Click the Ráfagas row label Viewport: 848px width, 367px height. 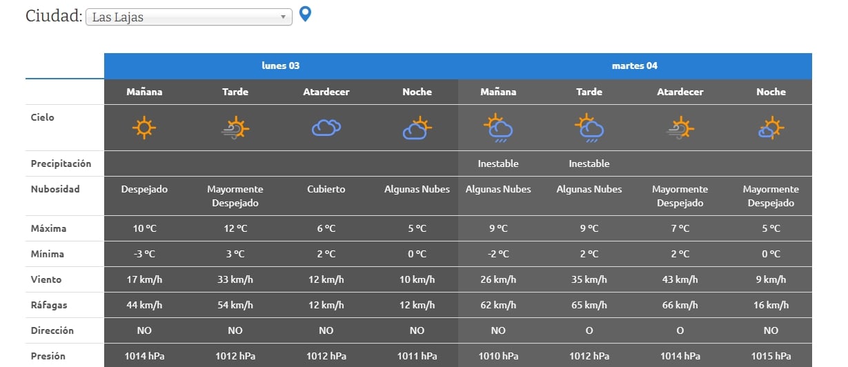tap(49, 305)
